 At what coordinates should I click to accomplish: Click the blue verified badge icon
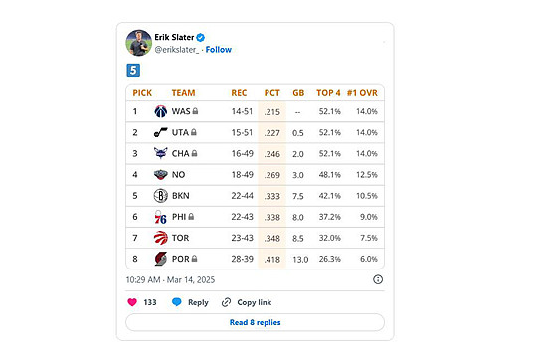point(201,38)
